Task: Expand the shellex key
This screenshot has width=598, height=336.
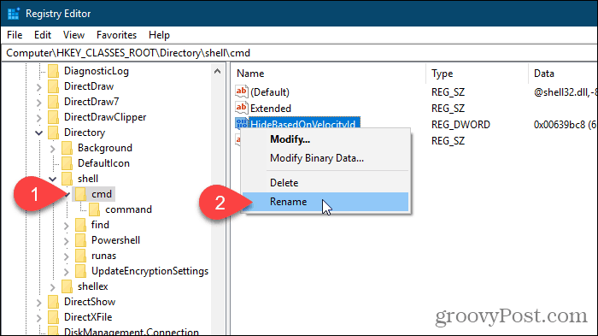Action: (x=53, y=286)
